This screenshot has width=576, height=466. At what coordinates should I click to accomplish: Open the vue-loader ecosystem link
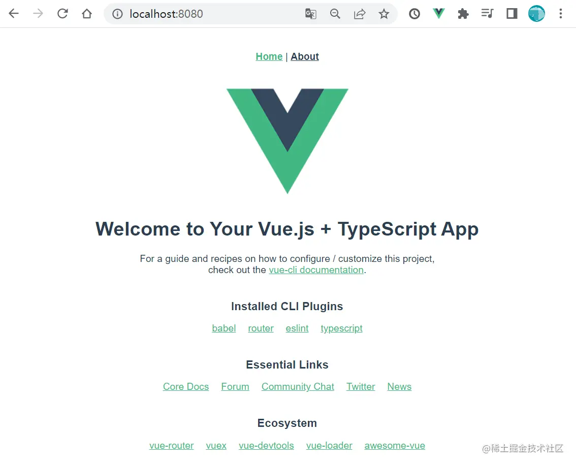329,445
